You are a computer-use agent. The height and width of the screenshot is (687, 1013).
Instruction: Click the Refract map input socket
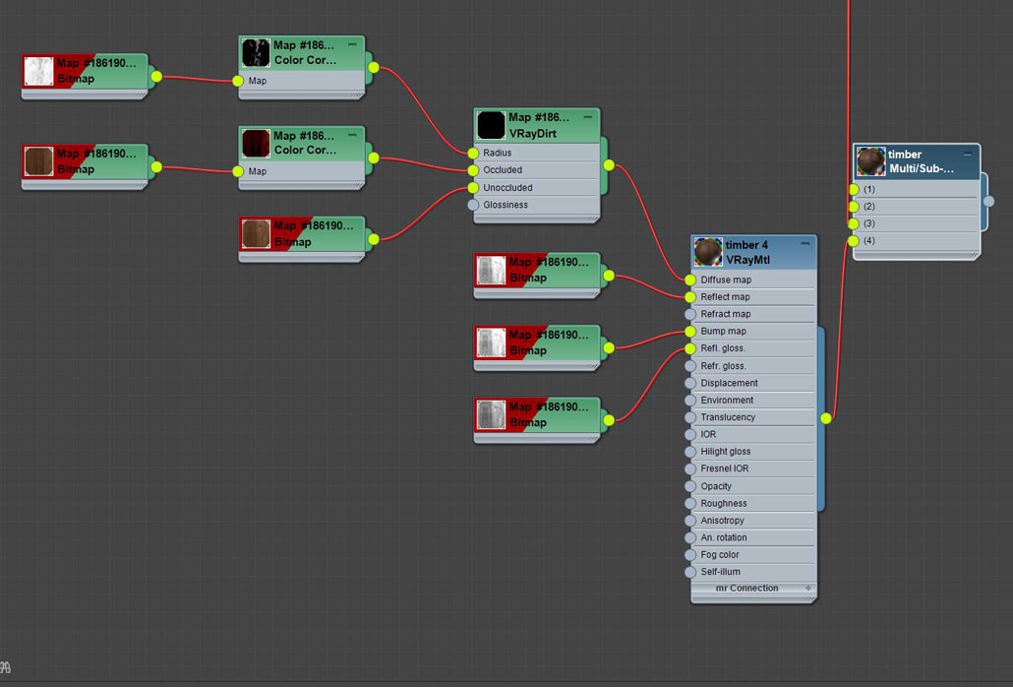point(690,314)
